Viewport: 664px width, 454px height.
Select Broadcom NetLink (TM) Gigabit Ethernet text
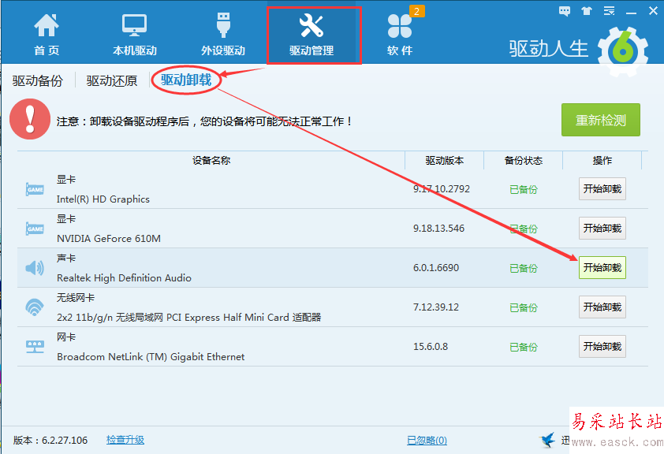pyautogui.click(x=151, y=357)
